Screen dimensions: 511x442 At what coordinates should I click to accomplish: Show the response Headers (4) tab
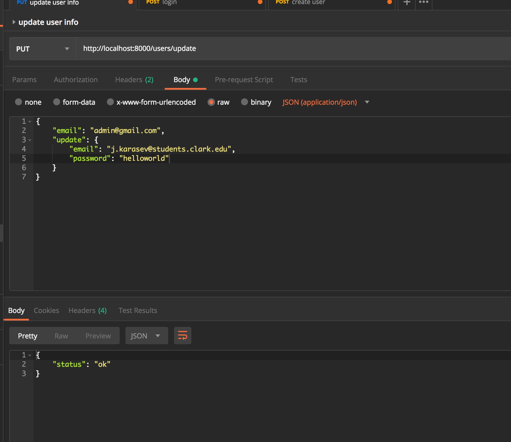coord(88,310)
